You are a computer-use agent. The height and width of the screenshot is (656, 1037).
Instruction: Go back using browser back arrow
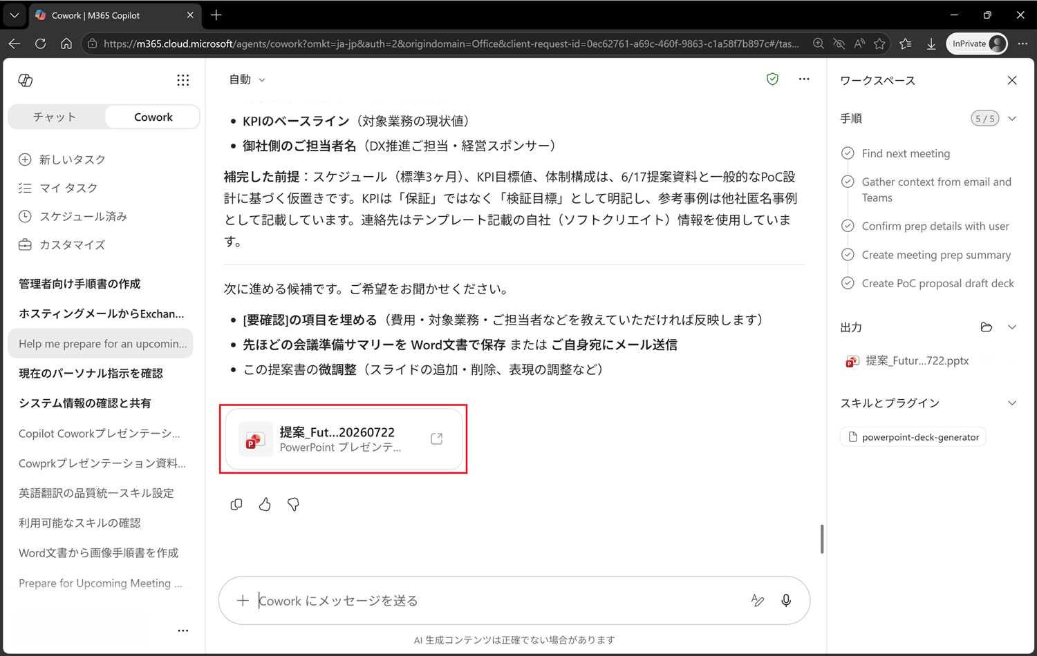[x=15, y=44]
